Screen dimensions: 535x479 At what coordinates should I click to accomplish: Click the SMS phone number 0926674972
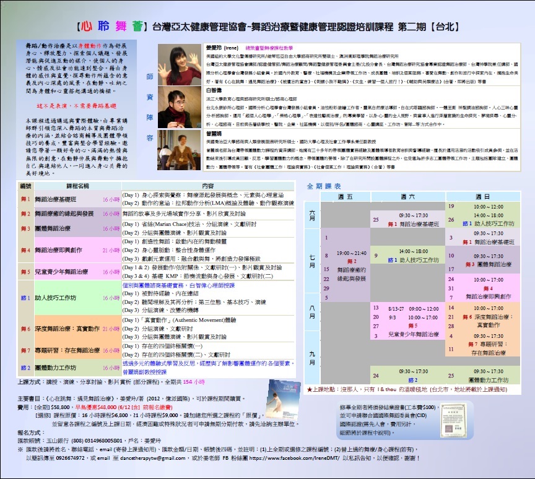point(71,458)
